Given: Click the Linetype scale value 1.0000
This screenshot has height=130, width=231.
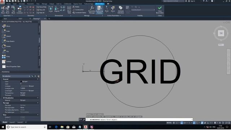Looking at the screenshot, I should (x=23, y=88).
